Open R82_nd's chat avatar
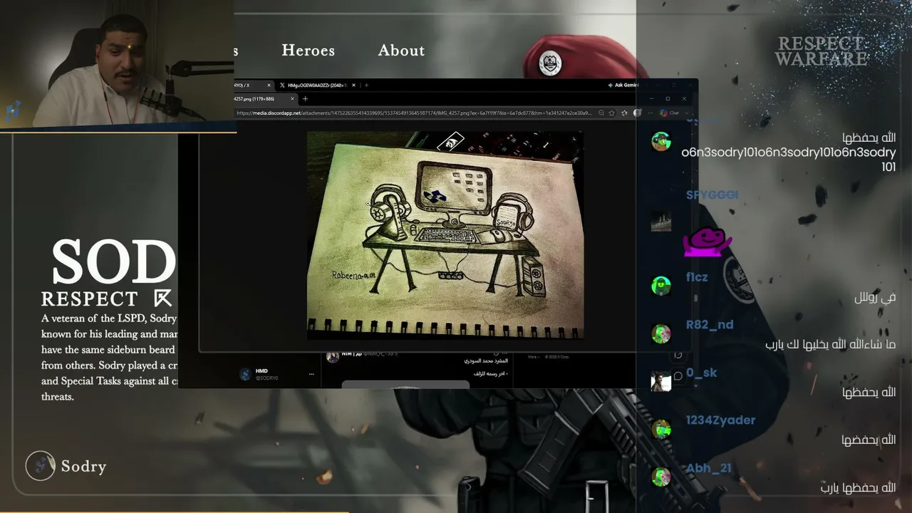 (661, 333)
